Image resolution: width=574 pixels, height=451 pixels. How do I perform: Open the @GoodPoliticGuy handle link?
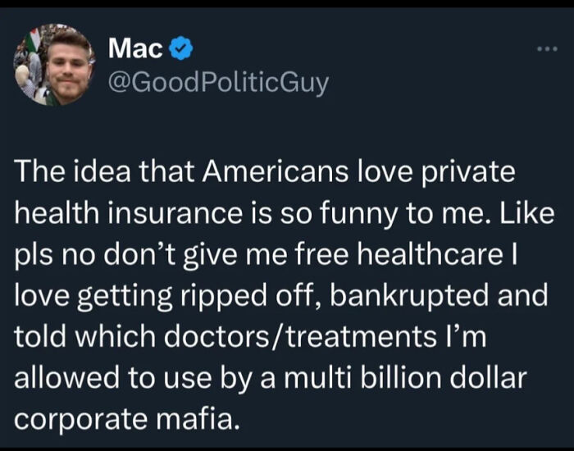point(218,84)
